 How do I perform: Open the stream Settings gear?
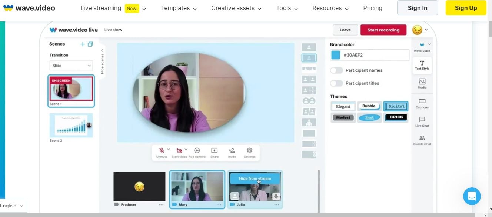pyautogui.click(x=249, y=150)
